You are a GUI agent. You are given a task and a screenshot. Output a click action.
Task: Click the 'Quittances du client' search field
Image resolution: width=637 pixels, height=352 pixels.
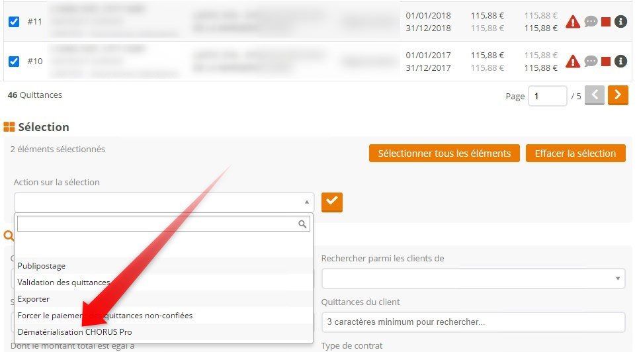(x=473, y=322)
